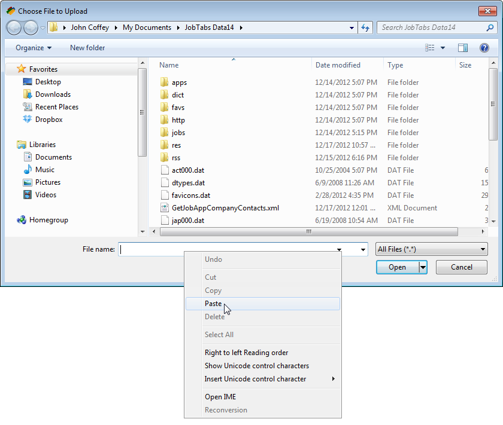Click My Documents in the breadcrumb

[x=147, y=27]
